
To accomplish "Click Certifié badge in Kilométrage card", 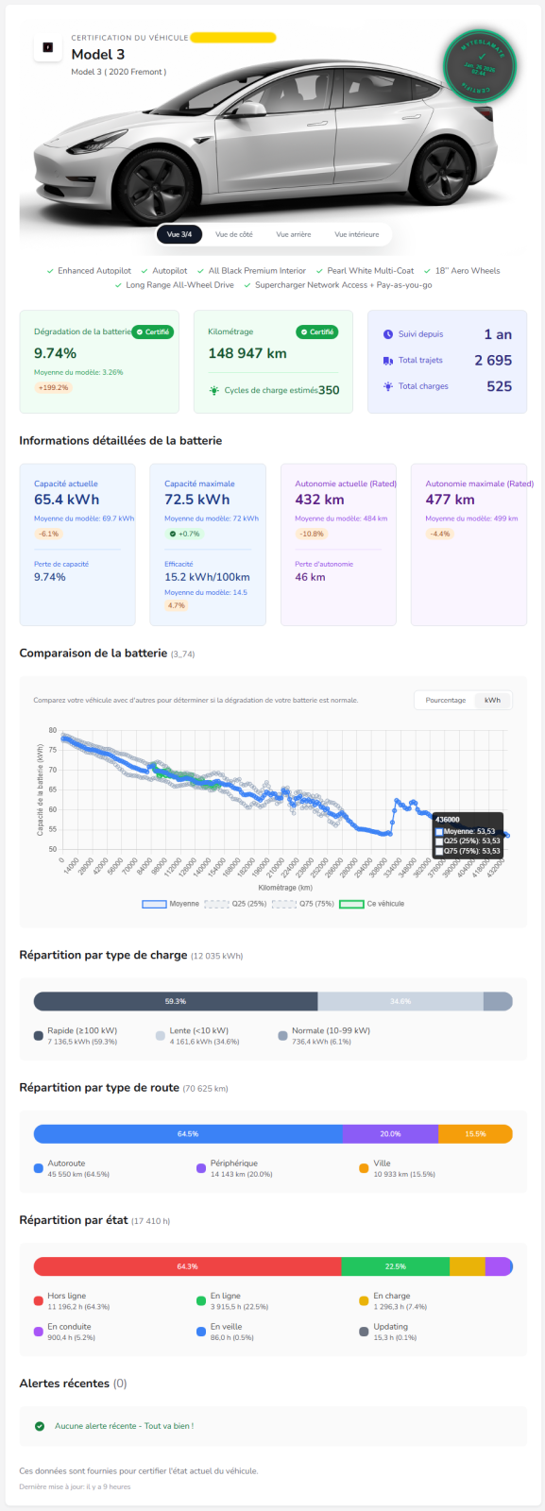I will (x=317, y=332).
